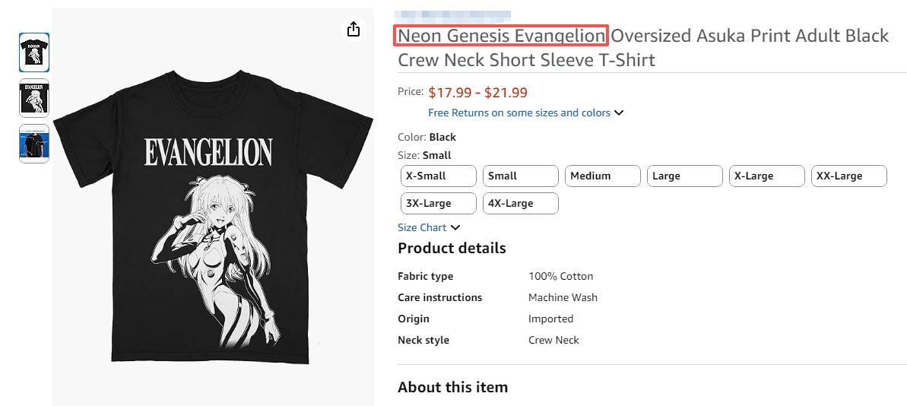The width and height of the screenshot is (907, 406).
Task: Select the 3X-Large size button
Action: (x=439, y=204)
